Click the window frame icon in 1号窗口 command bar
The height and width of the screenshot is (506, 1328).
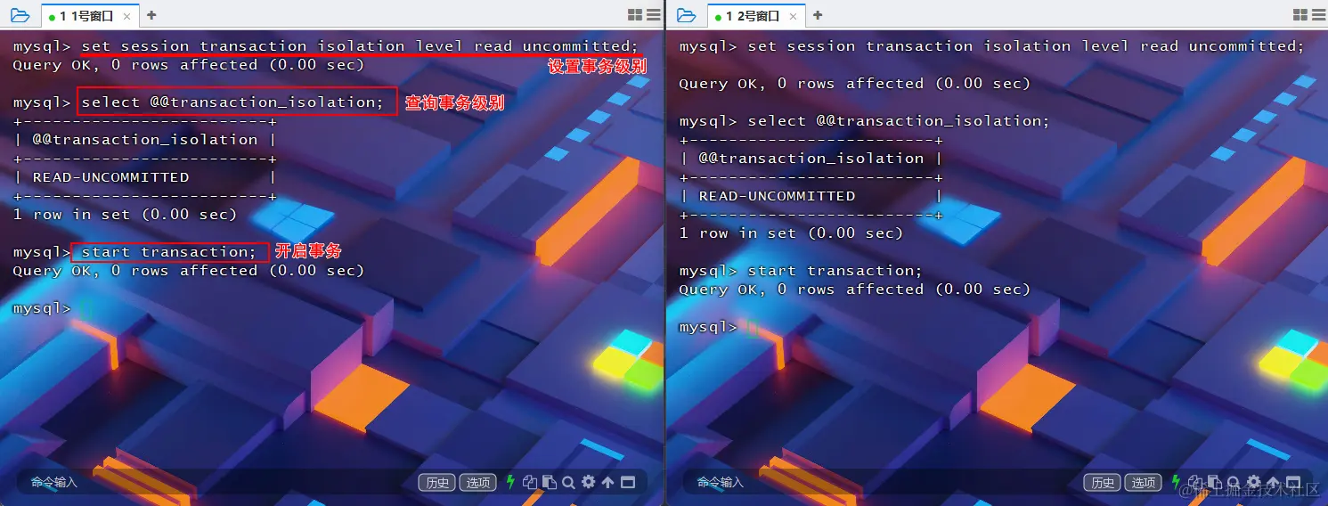pos(628,482)
